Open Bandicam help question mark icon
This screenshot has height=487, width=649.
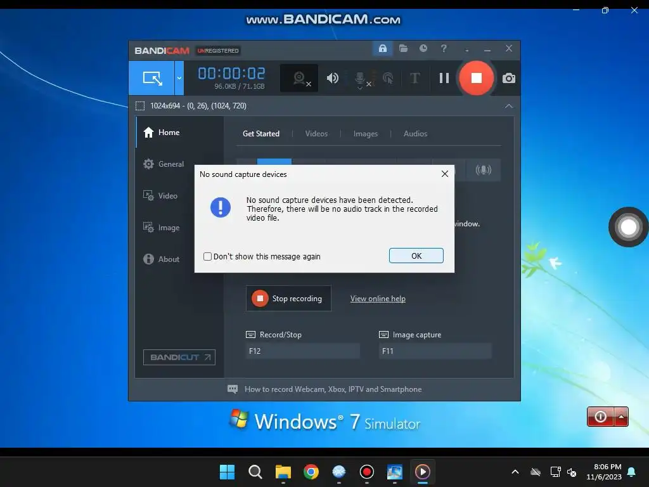444,48
